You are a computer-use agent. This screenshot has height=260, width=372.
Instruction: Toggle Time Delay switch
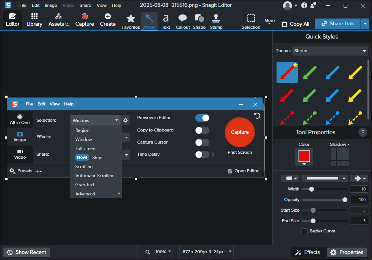tap(202, 155)
